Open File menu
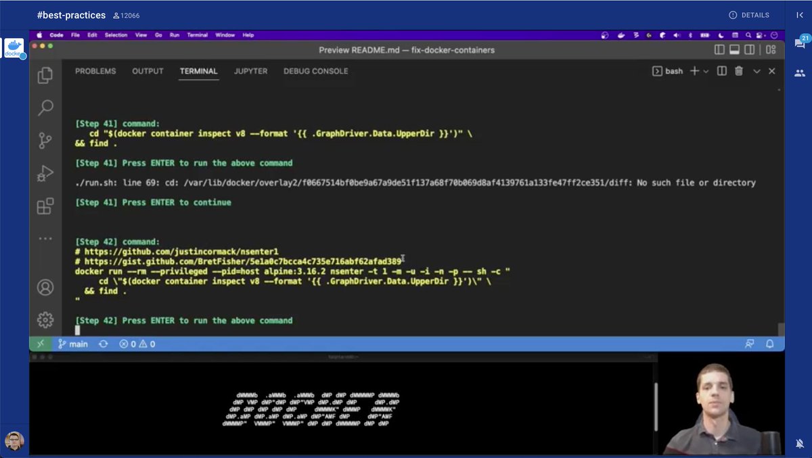 [75, 35]
